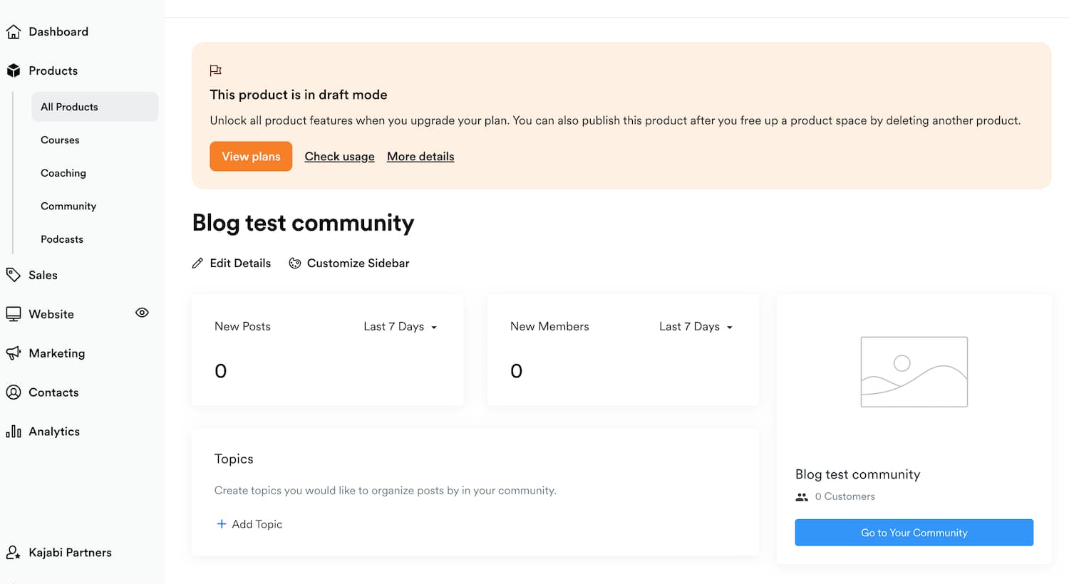The image size is (1069, 584).
Task: Click the Kajabi Partners icon
Action: pos(14,553)
